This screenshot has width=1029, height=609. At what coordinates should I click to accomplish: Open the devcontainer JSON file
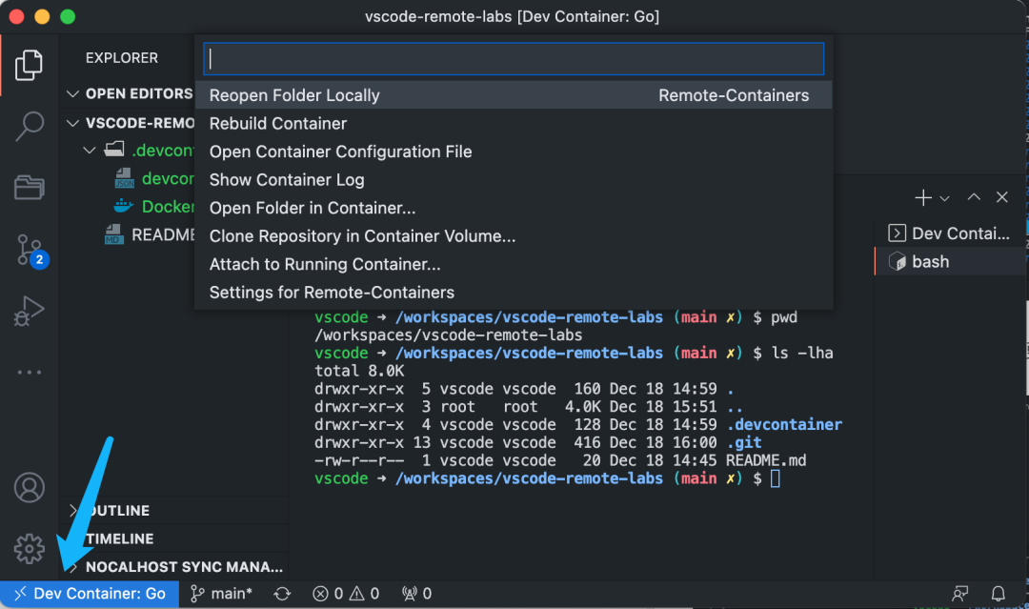(154, 178)
